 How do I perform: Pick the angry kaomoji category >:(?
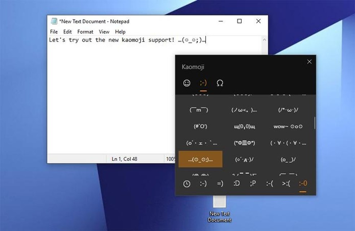pyautogui.click(x=286, y=184)
